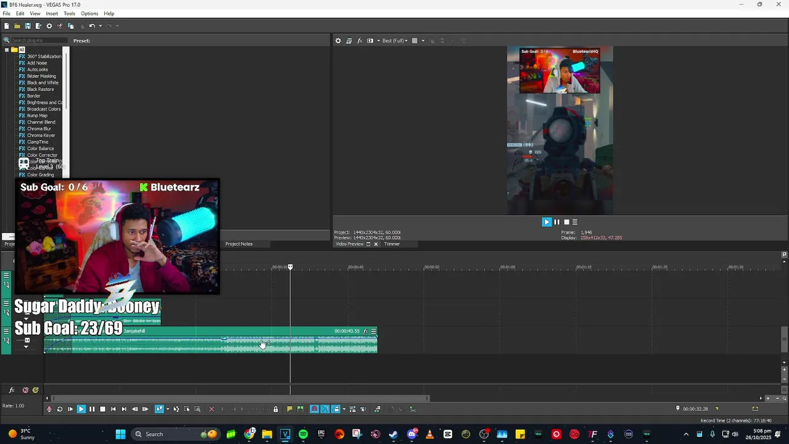The width and height of the screenshot is (789, 444).
Task: Open the preview transport menu icon
Action: pyautogui.click(x=575, y=222)
